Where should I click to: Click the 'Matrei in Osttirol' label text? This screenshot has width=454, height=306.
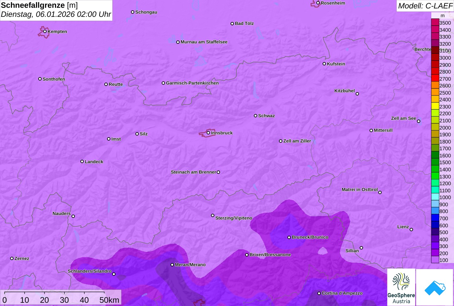pos(360,189)
